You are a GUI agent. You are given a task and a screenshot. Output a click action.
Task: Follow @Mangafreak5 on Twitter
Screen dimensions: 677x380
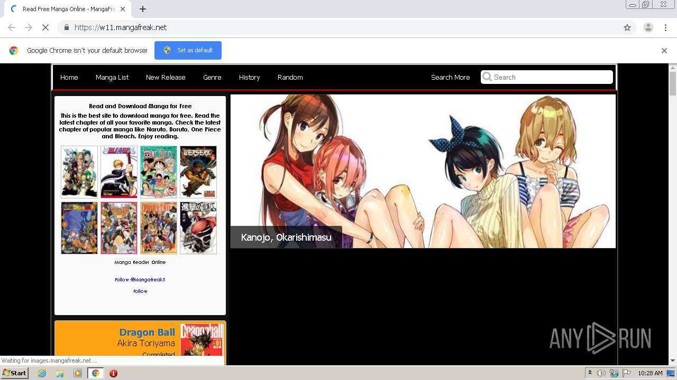140,280
